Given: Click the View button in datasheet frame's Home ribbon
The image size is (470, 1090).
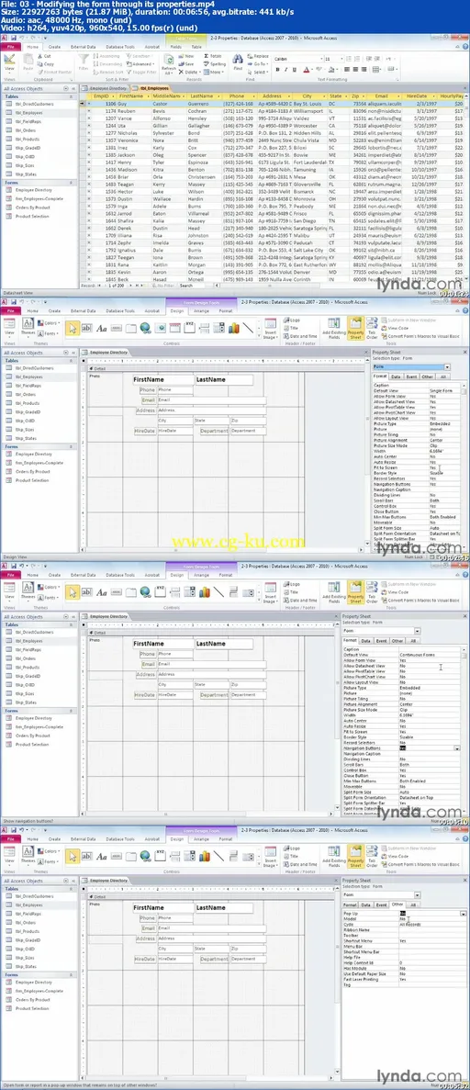Looking at the screenshot, I should pos(10,64).
